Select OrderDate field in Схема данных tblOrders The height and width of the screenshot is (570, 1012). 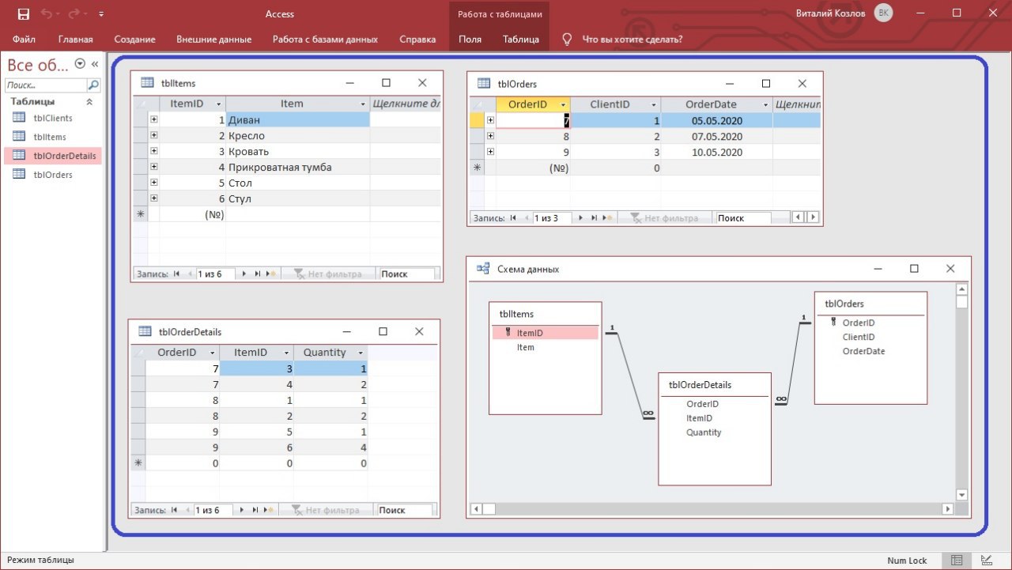click(863, 351)
